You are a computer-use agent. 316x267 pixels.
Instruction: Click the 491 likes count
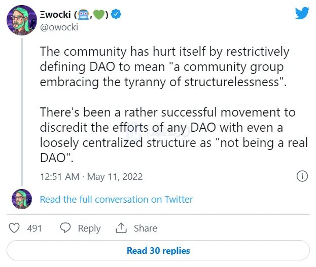[34, 228]
